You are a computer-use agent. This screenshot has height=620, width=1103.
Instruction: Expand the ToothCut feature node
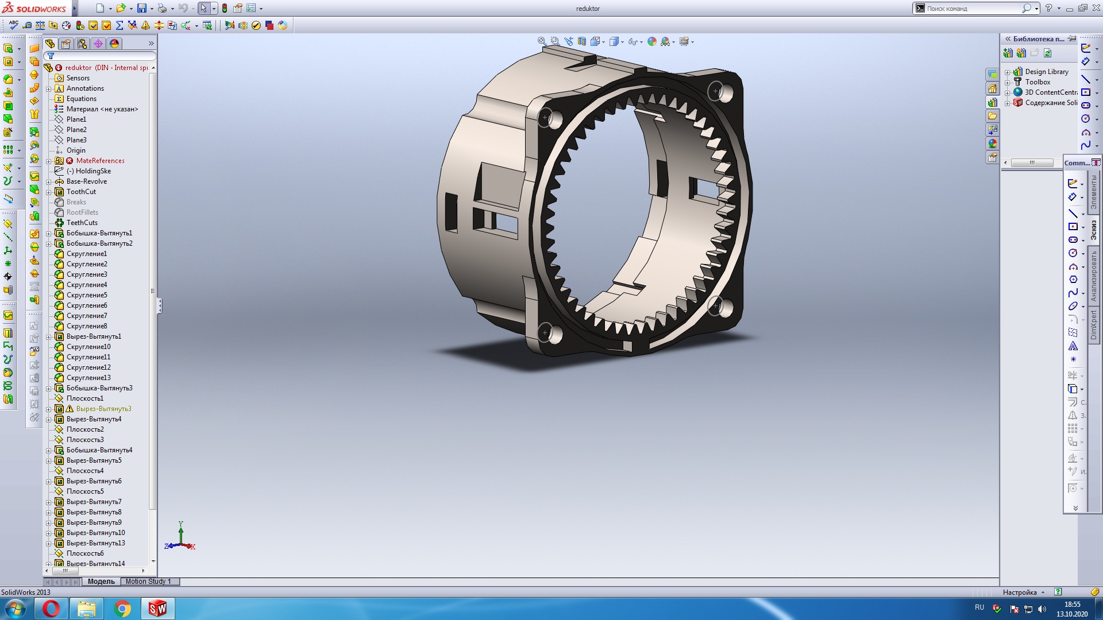(x=49, y=192)
